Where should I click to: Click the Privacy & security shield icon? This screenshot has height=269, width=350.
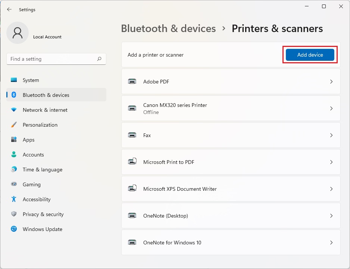pos(14,214)
